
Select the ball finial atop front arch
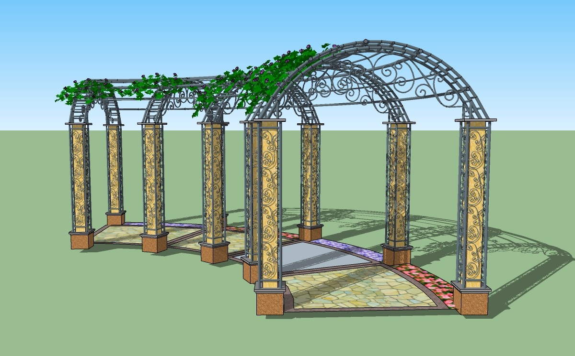click(366, 42)
